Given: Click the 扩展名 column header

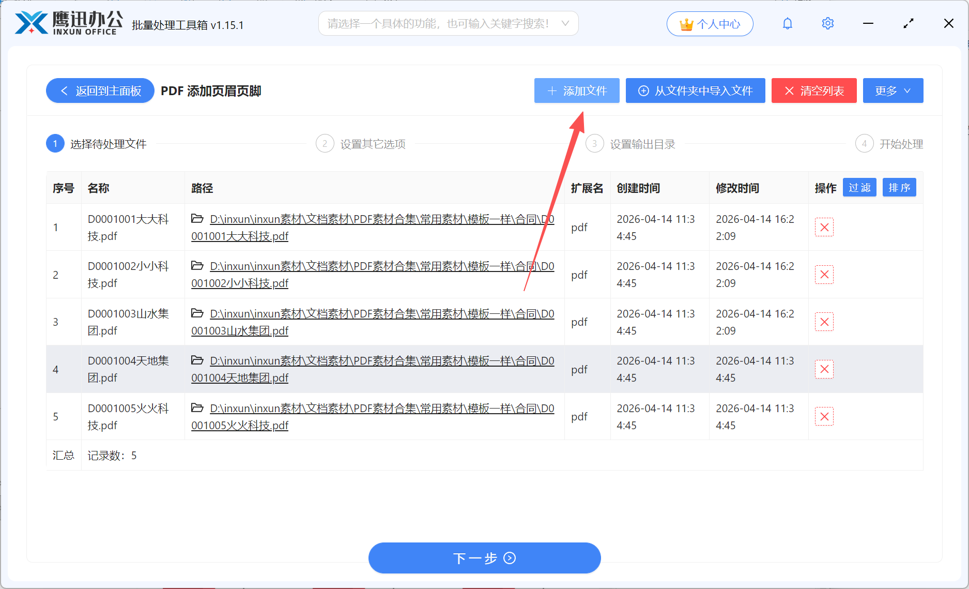Looking at the screenshot, I should 587,188.
